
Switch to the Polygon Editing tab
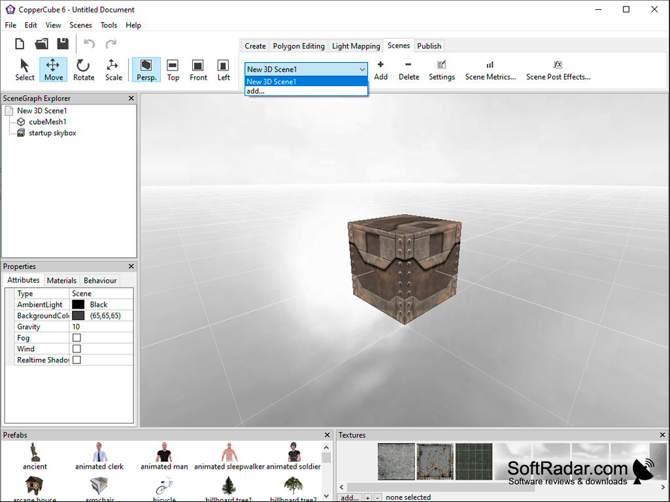tap(299, 46)
